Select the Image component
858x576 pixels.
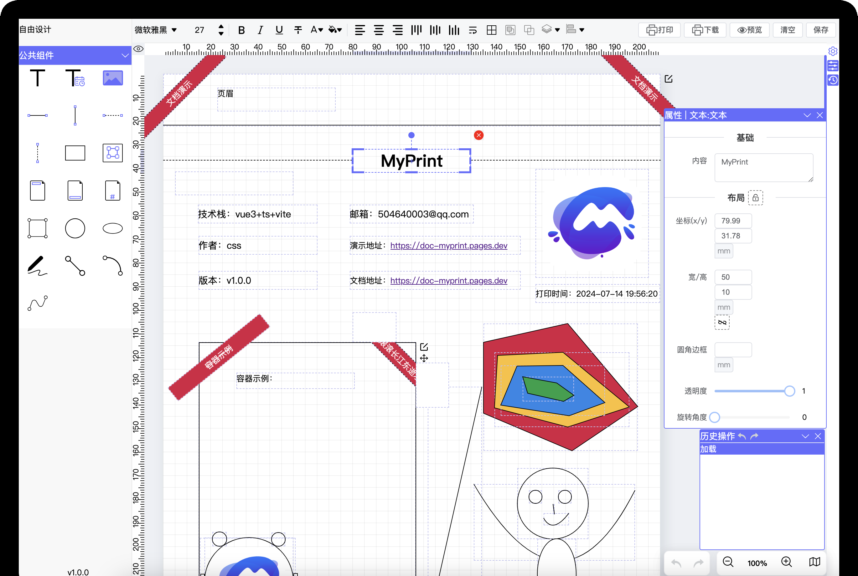pyautogui.click(x=112, y=78)
